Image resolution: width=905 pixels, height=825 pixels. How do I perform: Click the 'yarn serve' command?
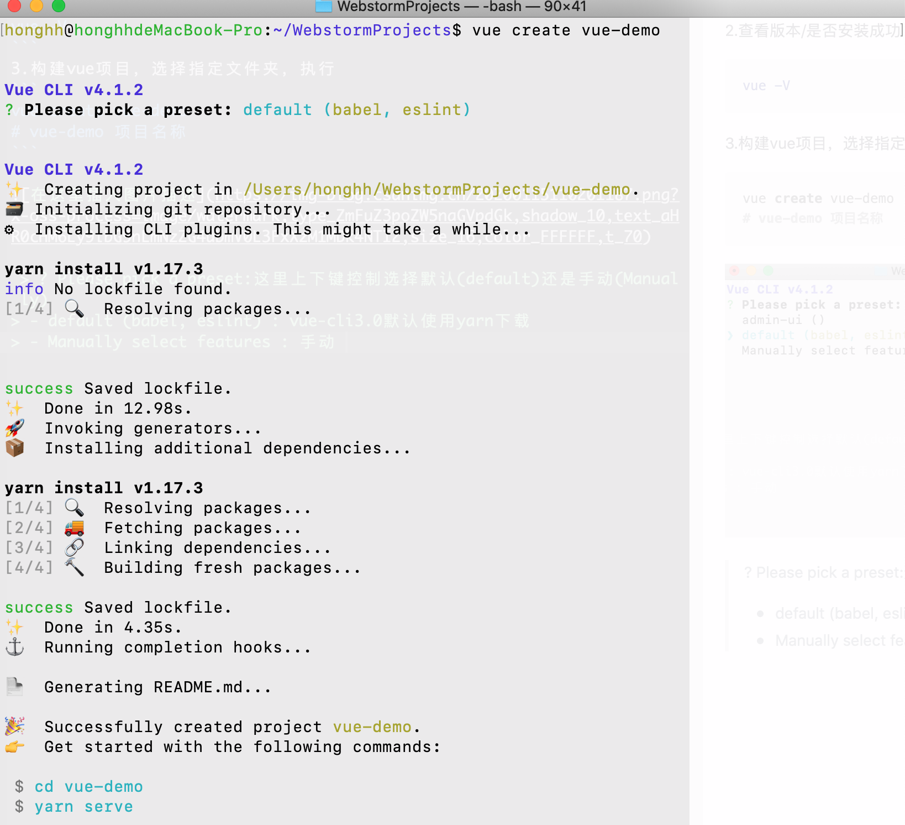coord(84,807)
